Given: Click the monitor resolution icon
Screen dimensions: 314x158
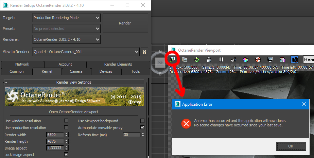Looking at the screenshot, I should click(x=270, y=59).
